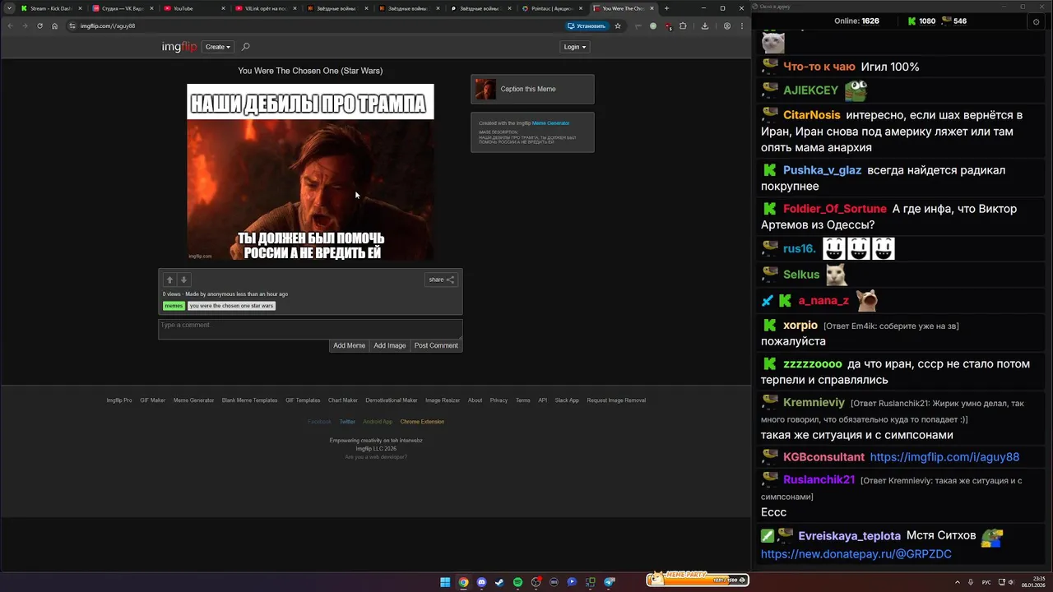
Task: Click the share button under the meme
Action: 442,280
